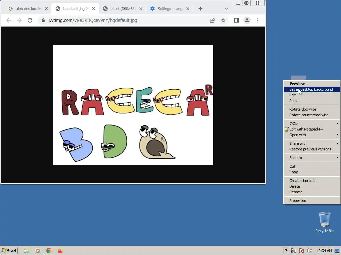Open the Chrome profile avatar

(247, 20)
